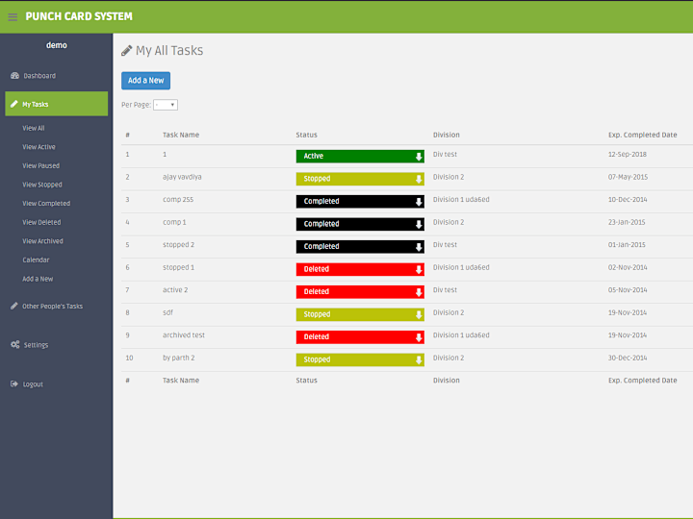Click the Logout arrow icon
This screenshot has width=693, height=519.
tap(14, 383)
